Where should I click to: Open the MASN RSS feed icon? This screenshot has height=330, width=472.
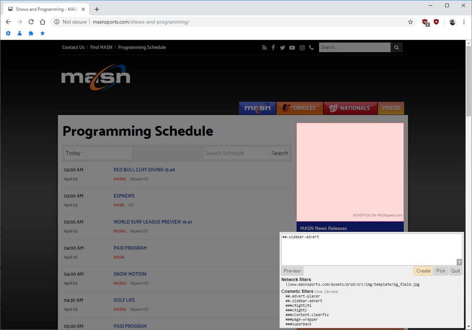(x=264, y=47)
